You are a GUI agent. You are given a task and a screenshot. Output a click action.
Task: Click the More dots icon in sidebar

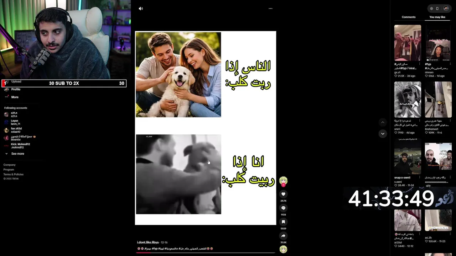click(x=6, y=97)
